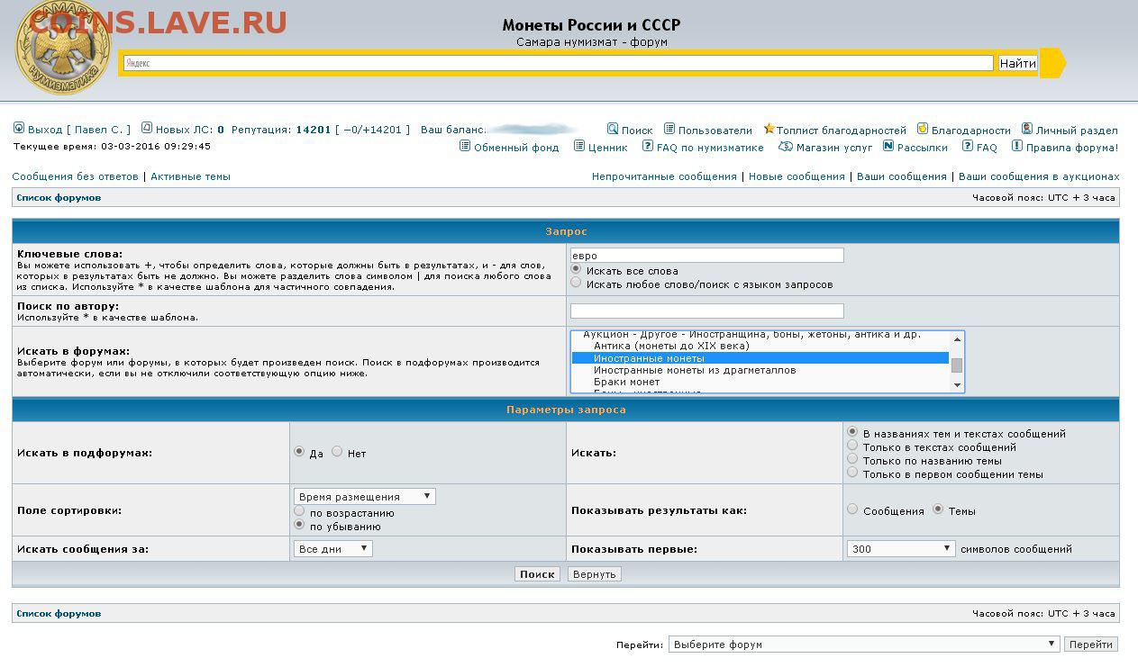The width and height of the screenshot is (1138, 667).
Task: Click the Пользователи members list icon
Action: click(669, 130)
